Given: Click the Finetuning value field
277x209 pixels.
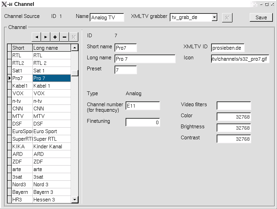Looking at the screenshot, I should pos(142,122).
